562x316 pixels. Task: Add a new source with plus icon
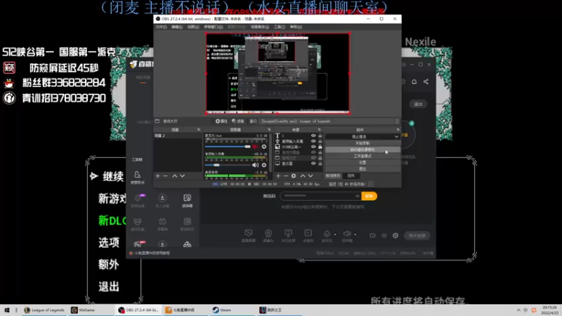(278, 176)
